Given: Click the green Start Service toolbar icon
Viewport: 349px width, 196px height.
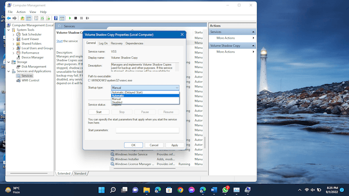Looking at the screenshot, I should click(70, 18).
